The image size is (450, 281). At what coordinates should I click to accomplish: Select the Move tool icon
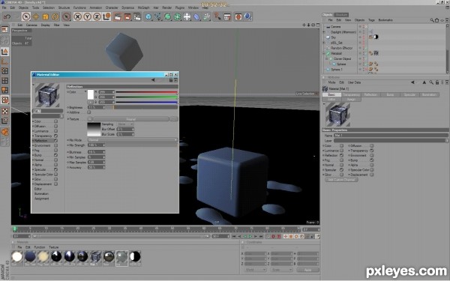pos(36,16)
